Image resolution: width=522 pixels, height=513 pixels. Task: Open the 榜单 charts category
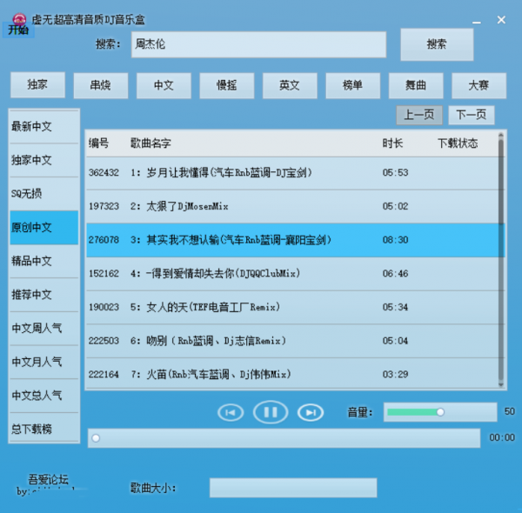(352, 85)
